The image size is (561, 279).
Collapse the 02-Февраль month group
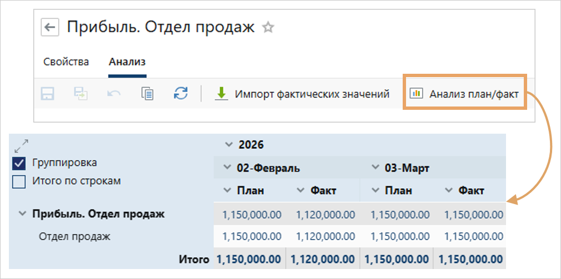click(227, 168)
